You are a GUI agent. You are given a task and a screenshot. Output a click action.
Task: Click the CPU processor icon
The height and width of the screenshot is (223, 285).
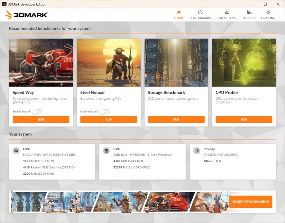[x=107, y=151]
